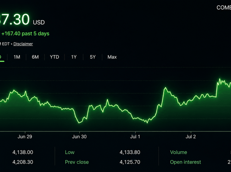Select the 6M time range tab
This screenshot has width=231, height=172.
(35, 57)
